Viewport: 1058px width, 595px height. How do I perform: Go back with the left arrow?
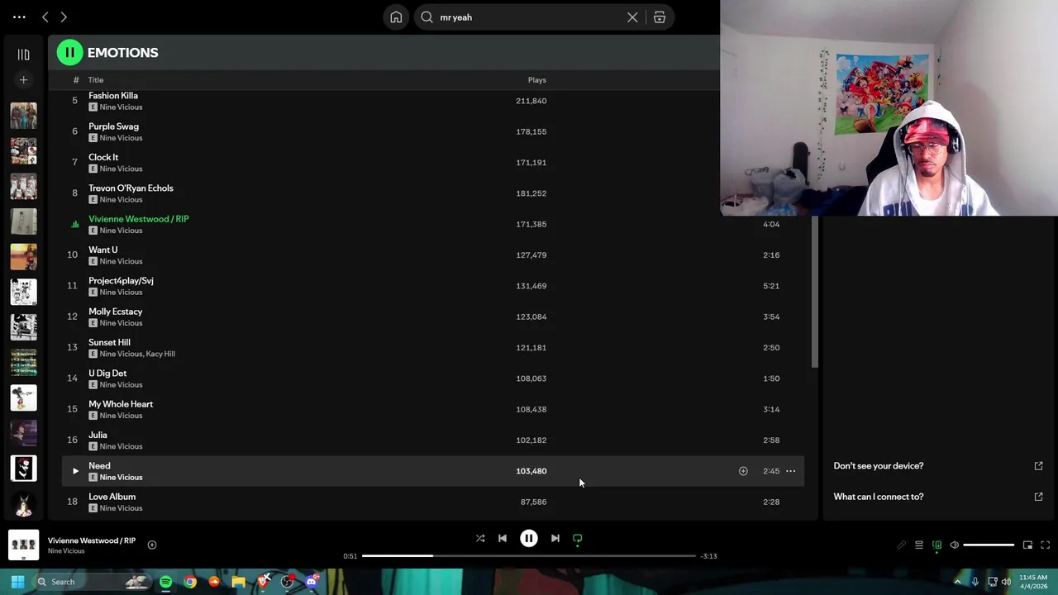(45, 17)
